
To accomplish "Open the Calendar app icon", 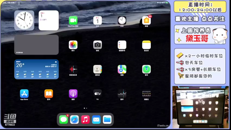I will [98, 20].
